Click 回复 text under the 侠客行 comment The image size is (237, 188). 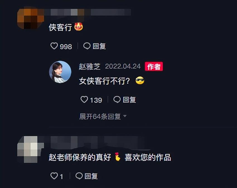click(99, 46)
